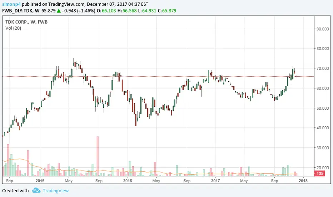Screen dimensions: 333x197
Task: Click the 60.000 price axis label
Action: [x=322, y=88]
